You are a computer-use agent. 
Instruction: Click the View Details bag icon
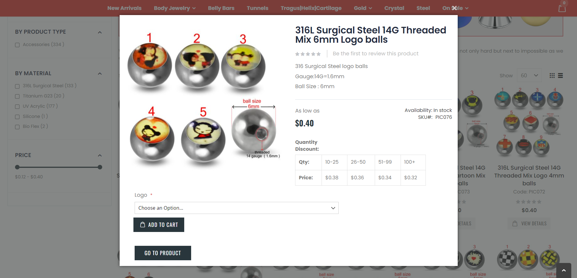pyautogui.click(x=515, y=223)
